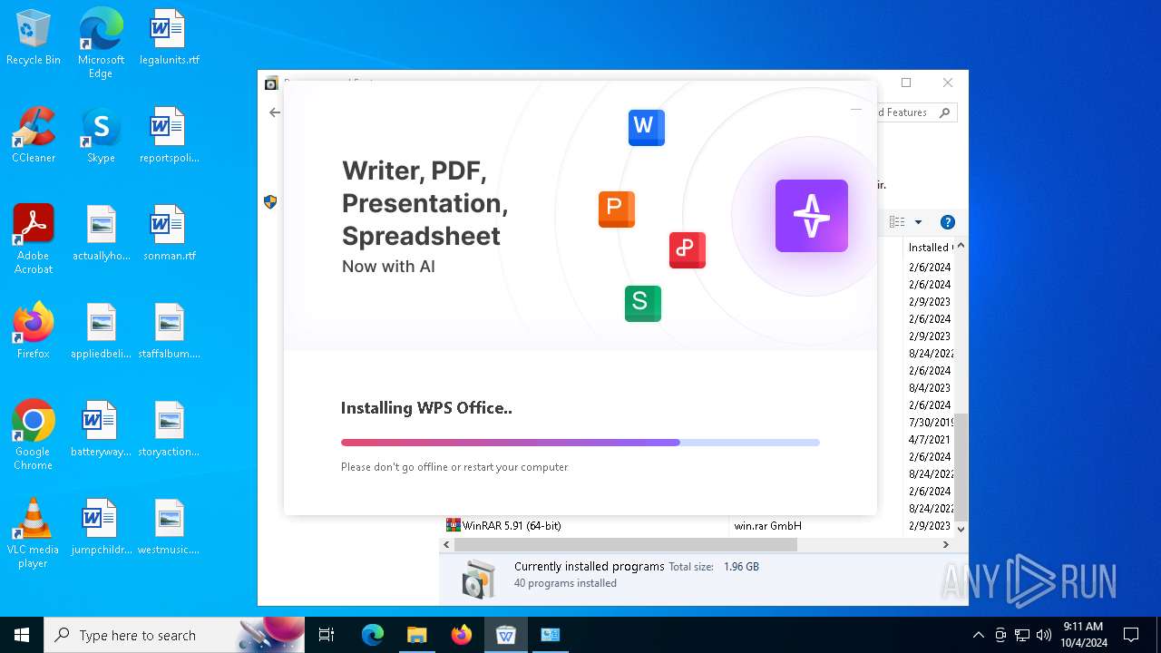Minimize the WPS Office installer window

point(855,110)
